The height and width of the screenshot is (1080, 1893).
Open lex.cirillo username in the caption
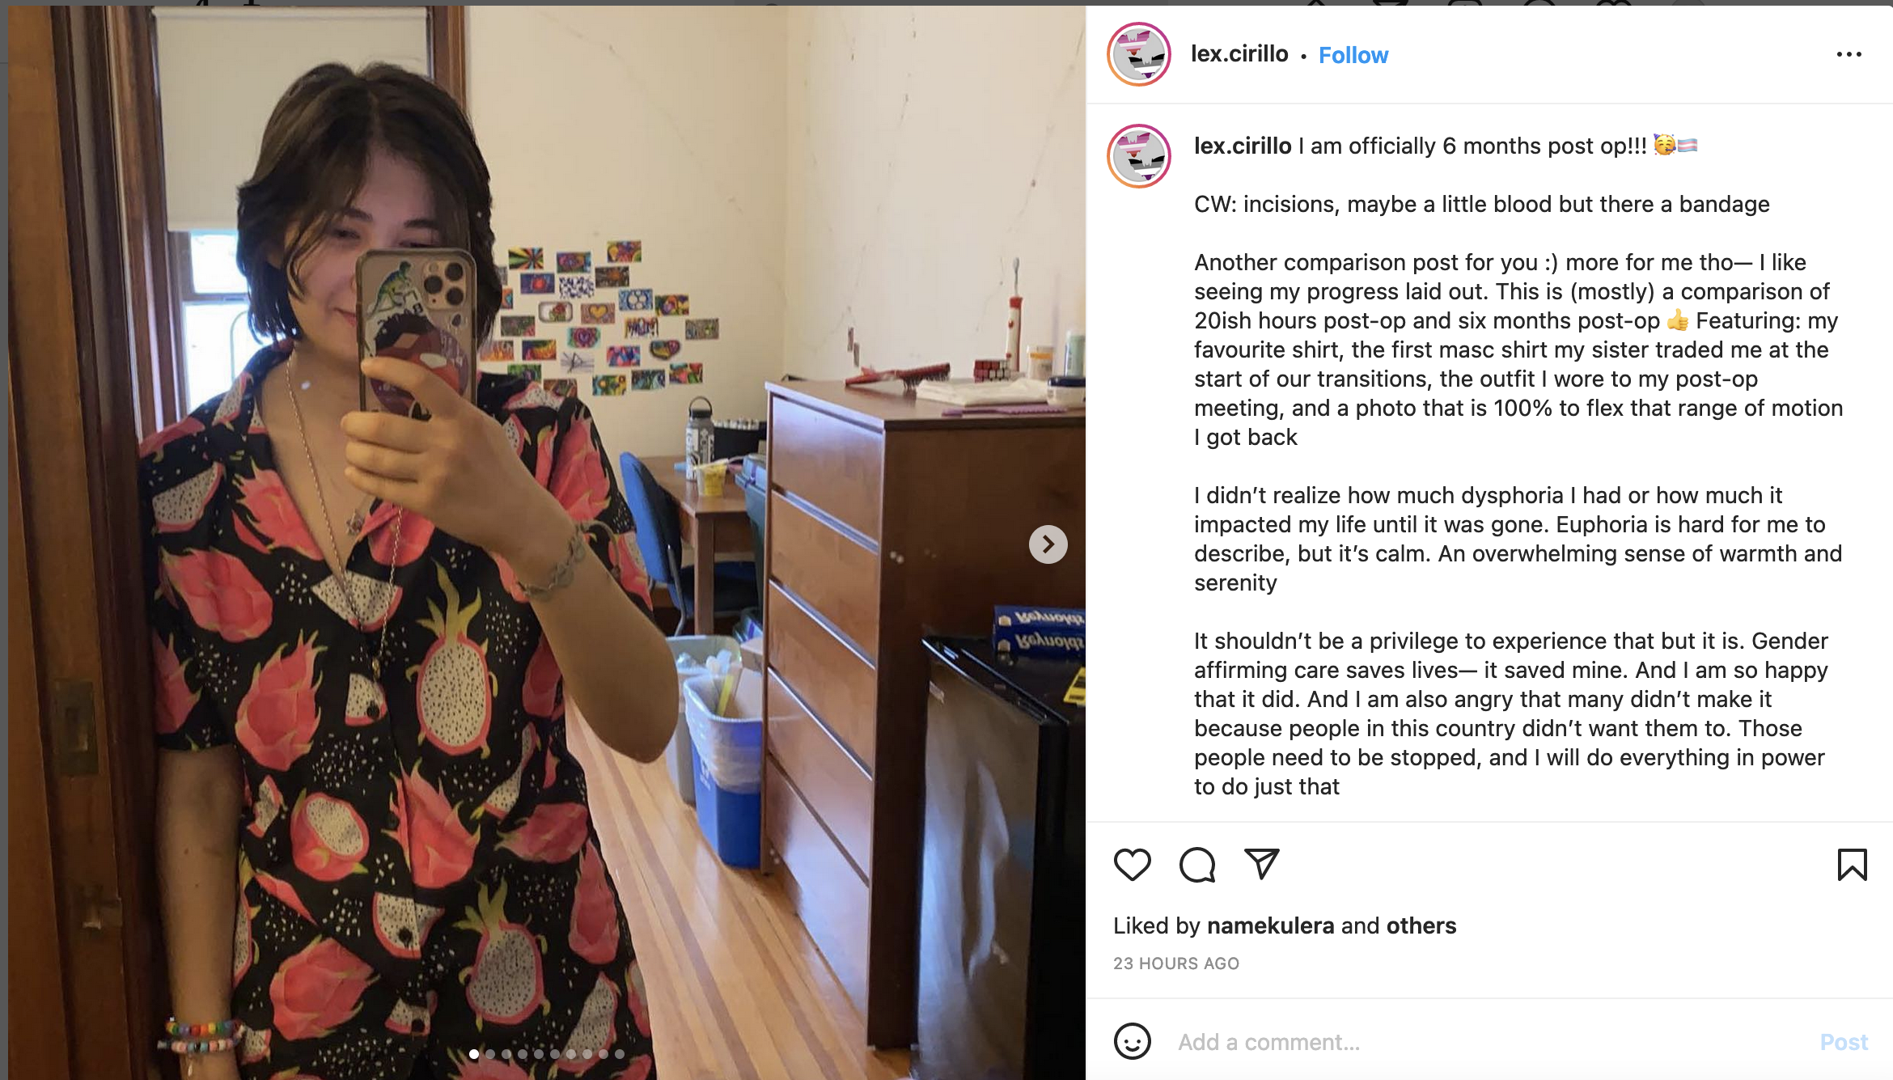click(x=1243, y=146)
